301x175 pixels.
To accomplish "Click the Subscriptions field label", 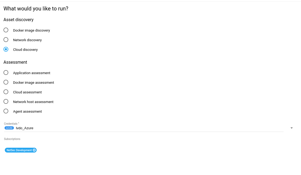I will click(12, 139).
